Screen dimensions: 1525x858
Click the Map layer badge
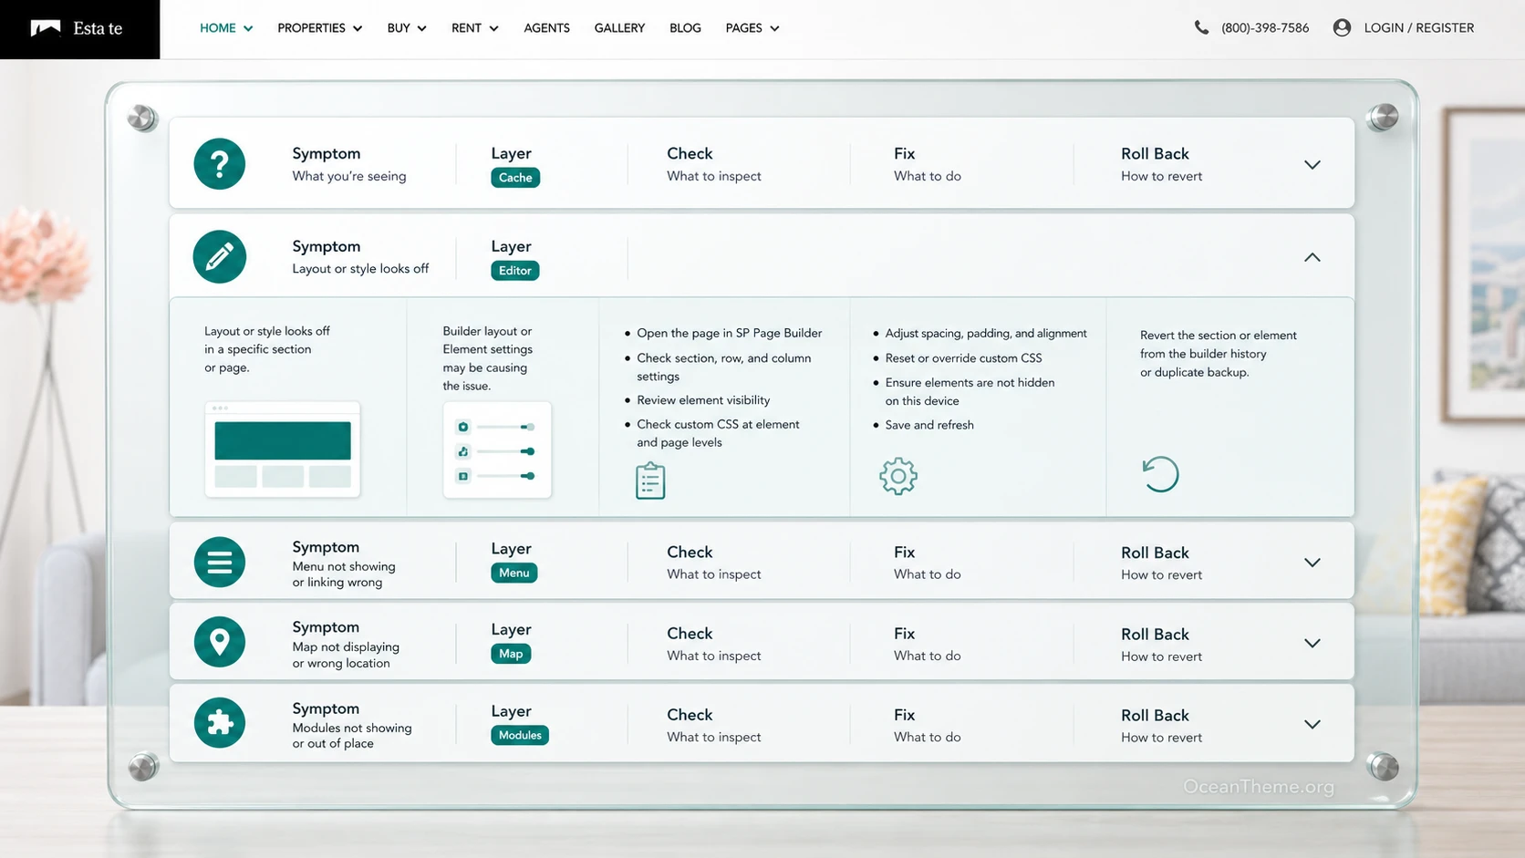pos(511,654)
